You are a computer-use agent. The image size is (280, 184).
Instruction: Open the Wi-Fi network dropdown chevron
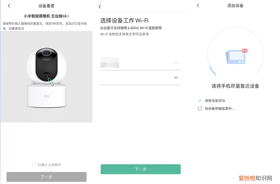click(176, 63)
